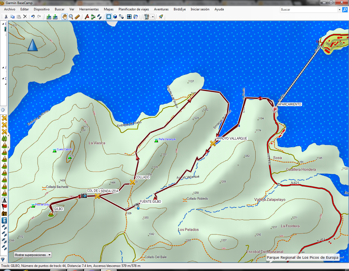
Task: Select the new route tool
Action: point(93,17)
